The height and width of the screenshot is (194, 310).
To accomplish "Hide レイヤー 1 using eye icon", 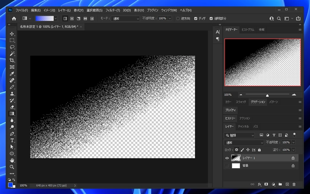I will point(227,158).
